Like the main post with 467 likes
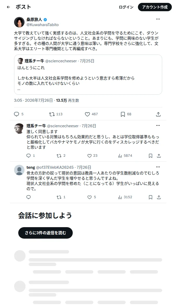176x308 pixels. pyautogui.click(x=87, y=114)
